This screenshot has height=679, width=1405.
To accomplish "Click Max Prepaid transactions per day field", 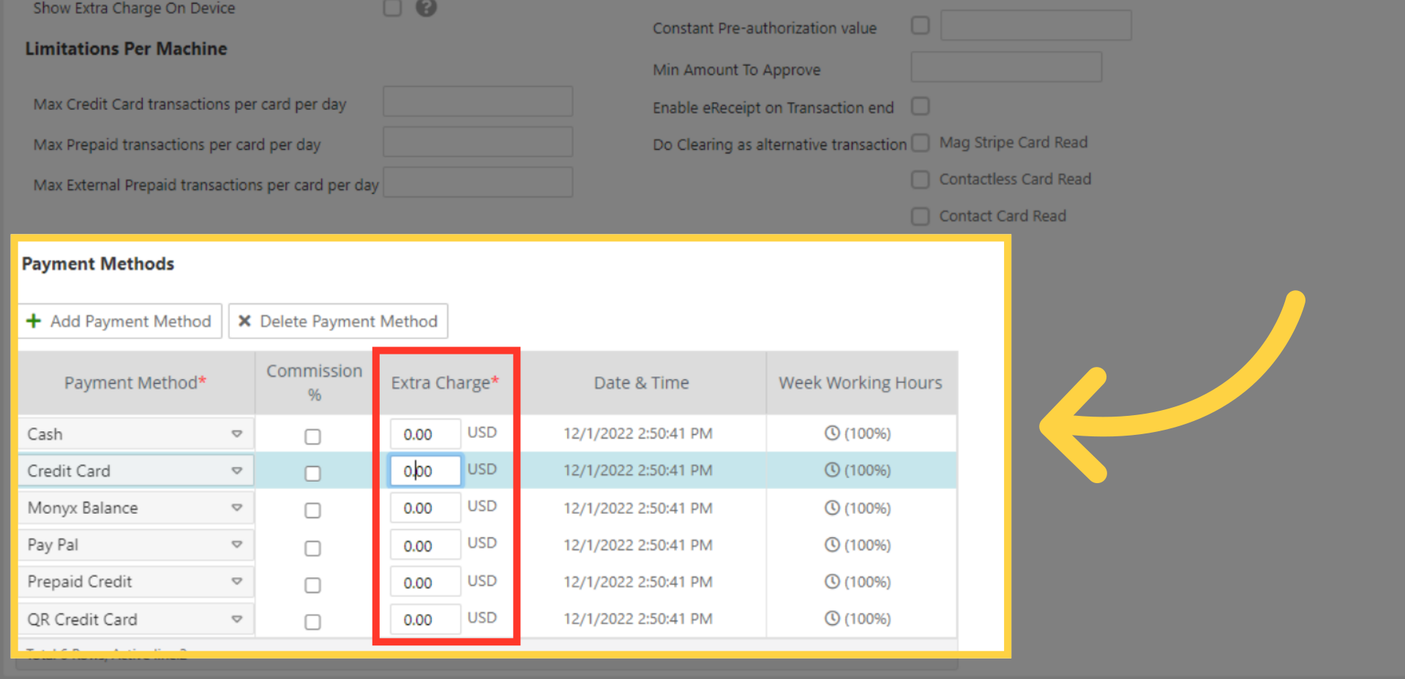I will pyautogui.click(x=478, y=142).
